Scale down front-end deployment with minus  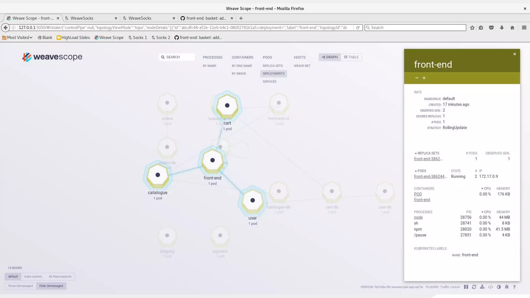(417, 78)
